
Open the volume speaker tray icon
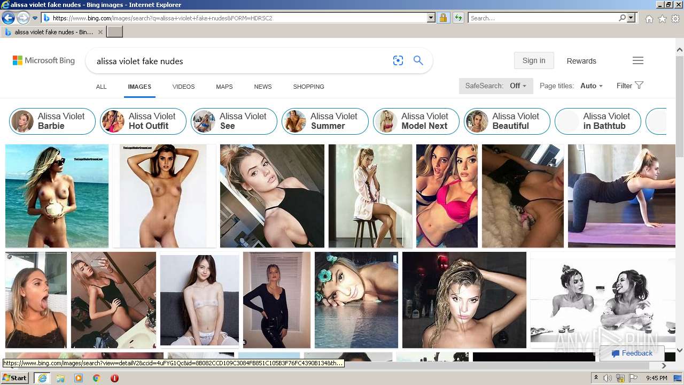point(608,378)
